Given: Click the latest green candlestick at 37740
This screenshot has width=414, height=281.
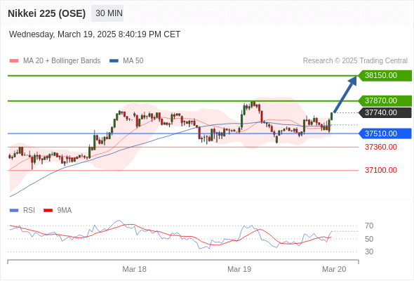Looking at the screenshot, I should pyautogui.click(x=332, y=117).
